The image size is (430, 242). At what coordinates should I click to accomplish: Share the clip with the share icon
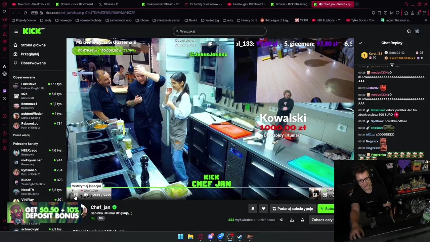tap(281, 220)
